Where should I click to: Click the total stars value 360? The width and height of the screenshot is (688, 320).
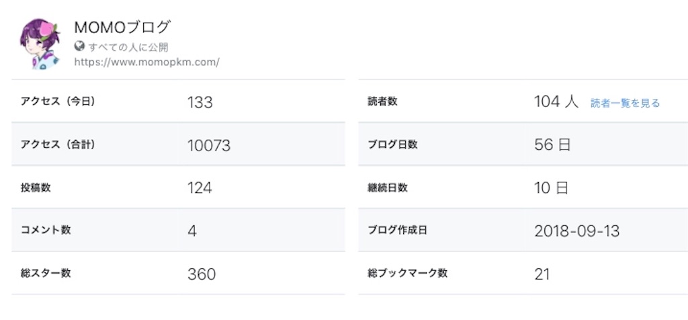(x=202, y=274)
